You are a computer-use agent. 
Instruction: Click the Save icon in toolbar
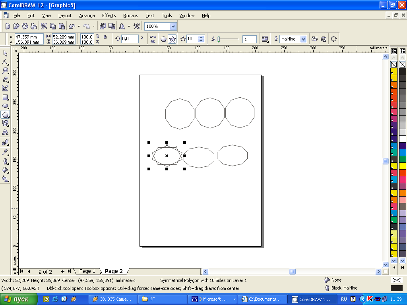click(x=25, y=26)
